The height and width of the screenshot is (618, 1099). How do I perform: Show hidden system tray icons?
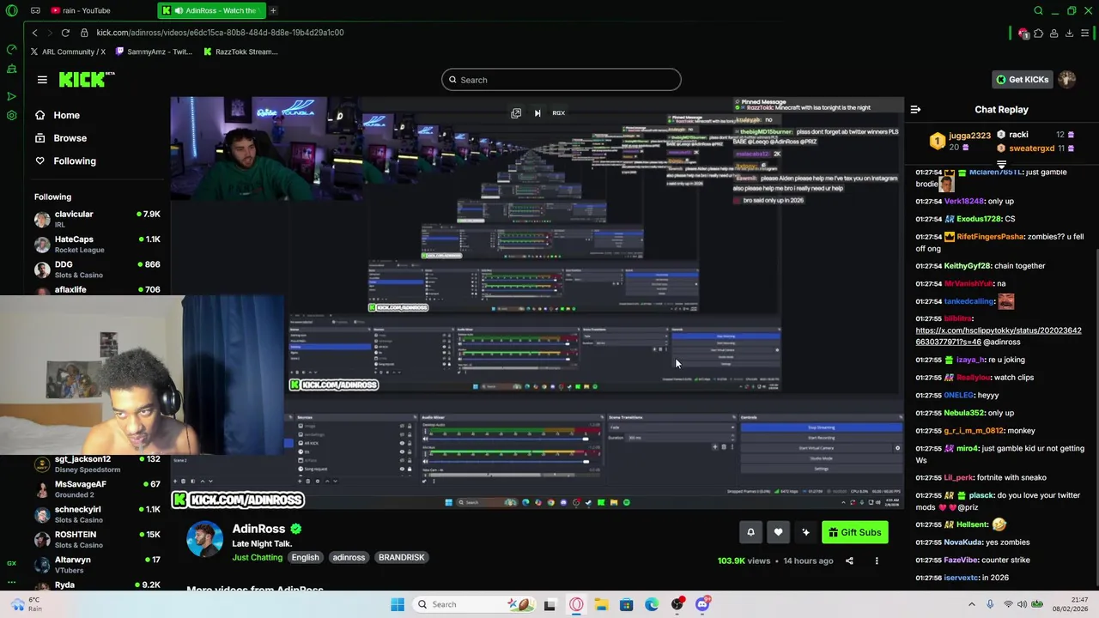[972, 604]
